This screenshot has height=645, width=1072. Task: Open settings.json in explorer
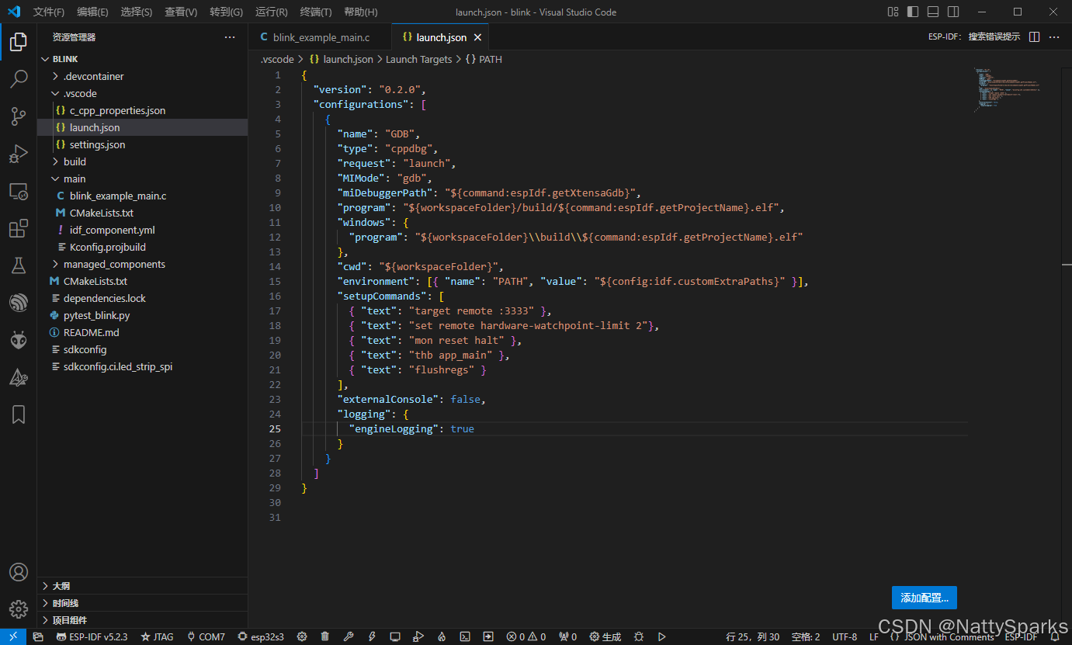click(x=143, y=144)
